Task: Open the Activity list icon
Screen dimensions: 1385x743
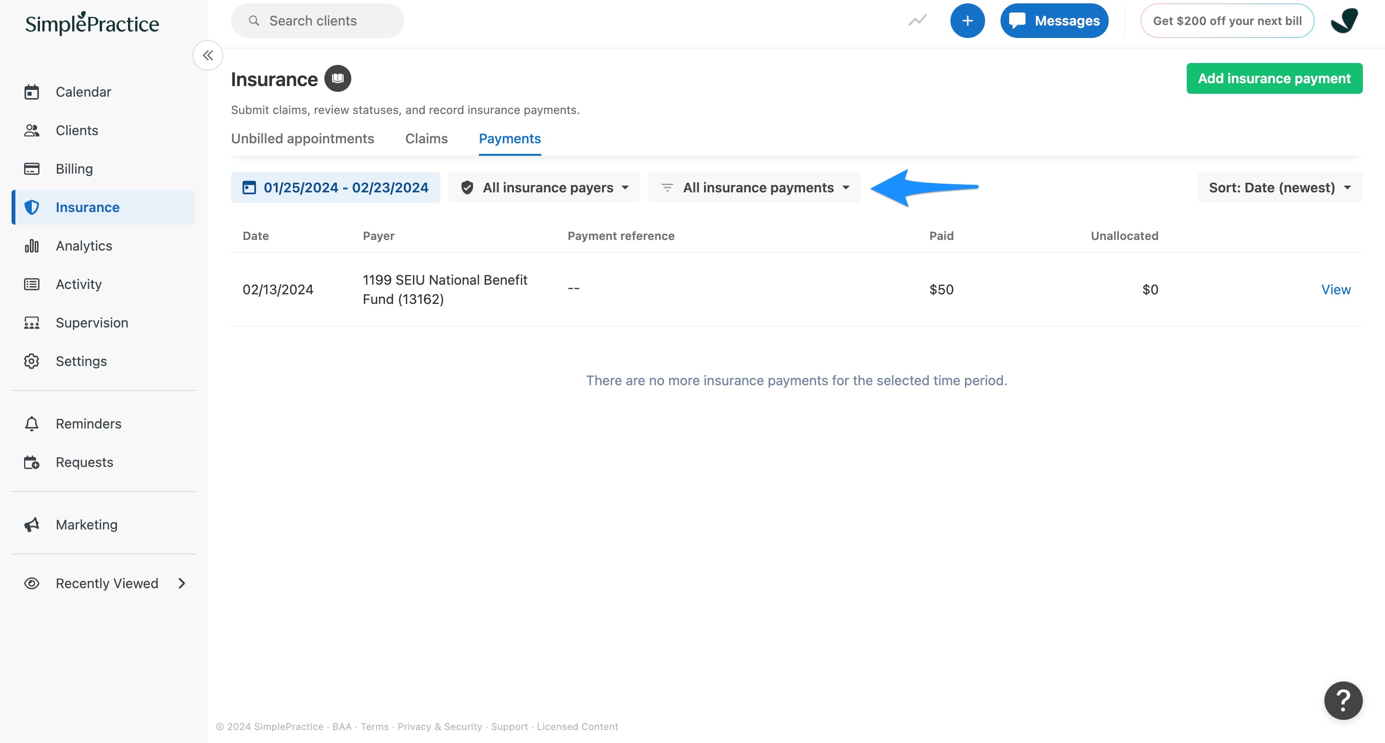Action: [x=32, y=284]
